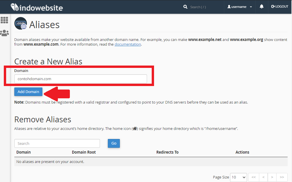
Task: Go to previous page of aliases
Action: tap(263, 177)
